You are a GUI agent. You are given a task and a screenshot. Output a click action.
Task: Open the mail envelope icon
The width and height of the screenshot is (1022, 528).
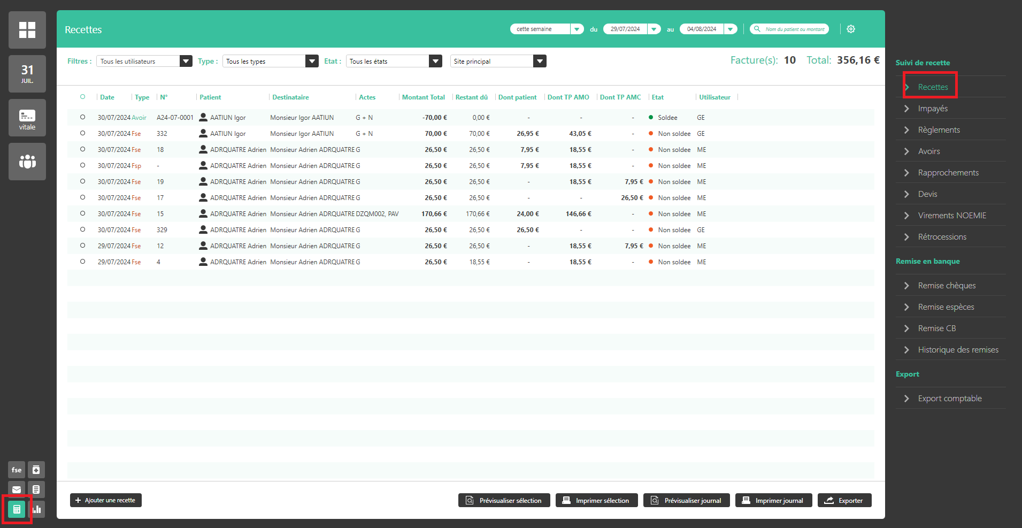17,489
